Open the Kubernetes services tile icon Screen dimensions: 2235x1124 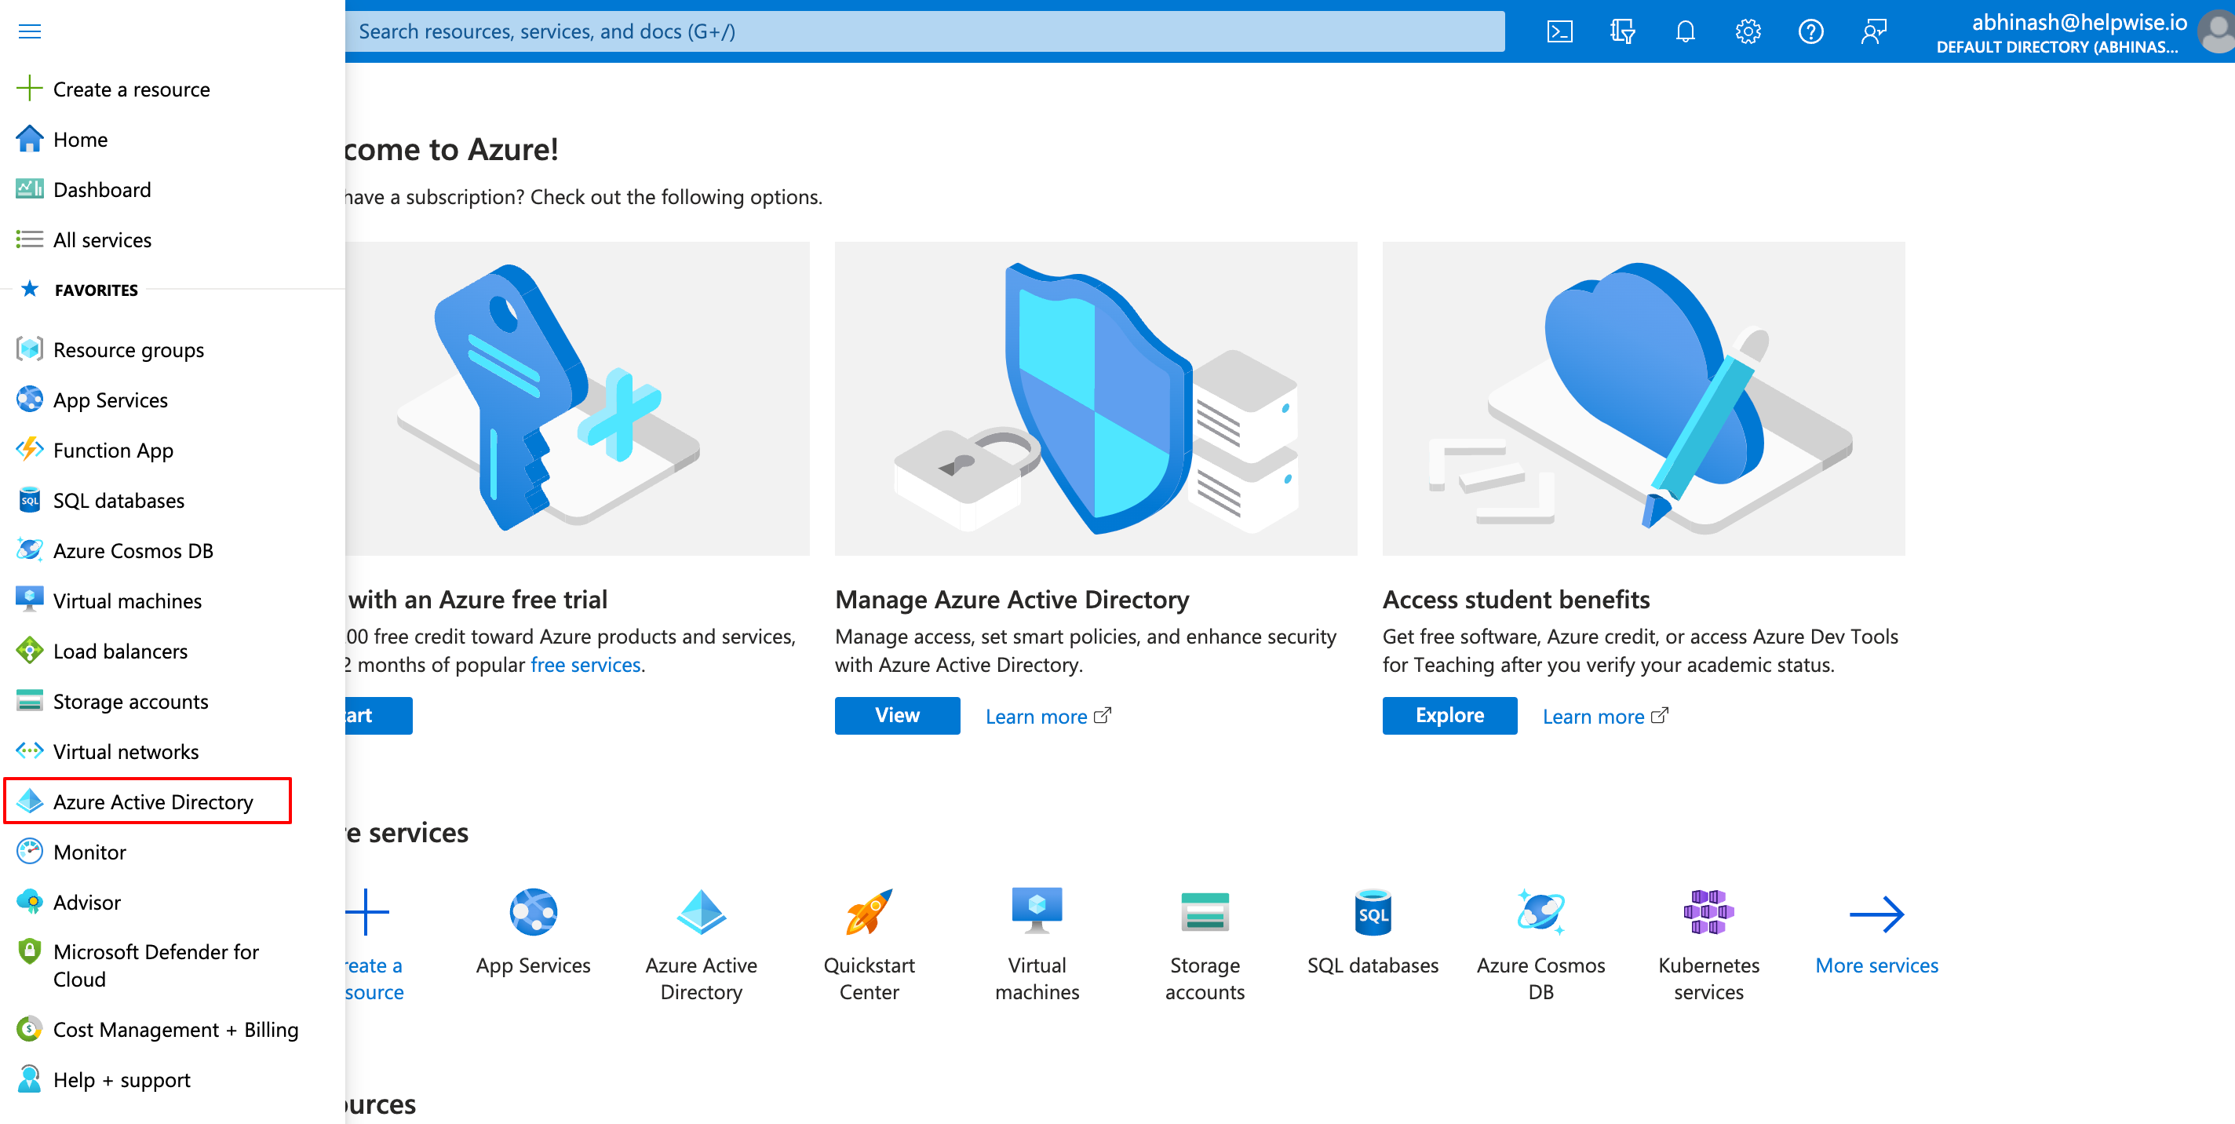[x=1708, y=911]
